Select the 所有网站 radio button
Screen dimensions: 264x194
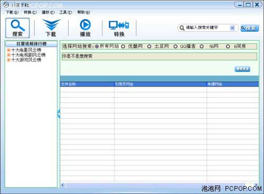click(x=97, y=46)
